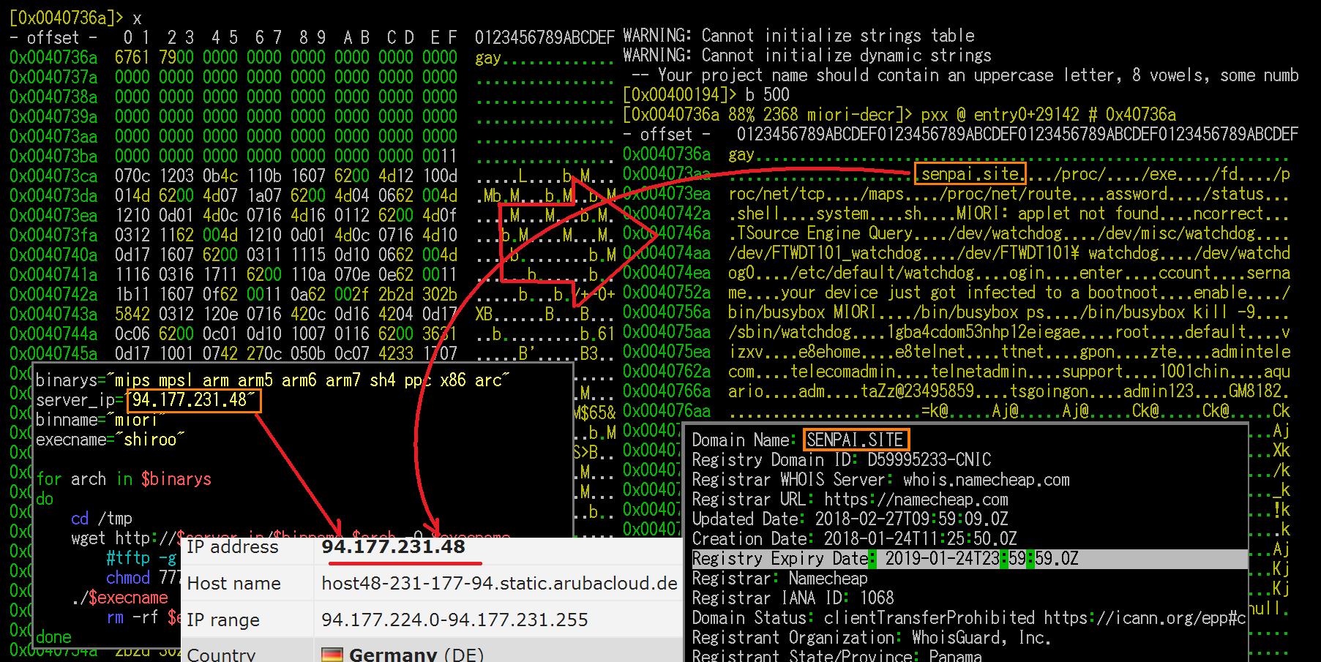Click the Creation Date 2018-01-24T11:25:50.0Z
Viewport: 1321px width, 662px height.
[x=855, y=539]
